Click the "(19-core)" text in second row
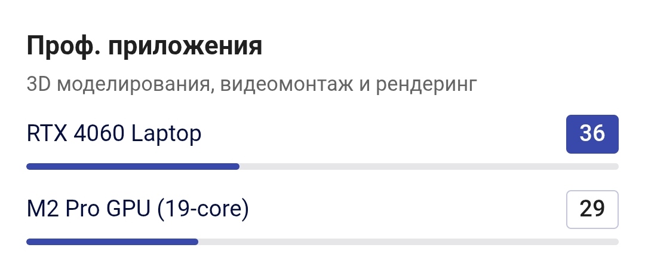The image size is (645, 278). click(203, 209)
